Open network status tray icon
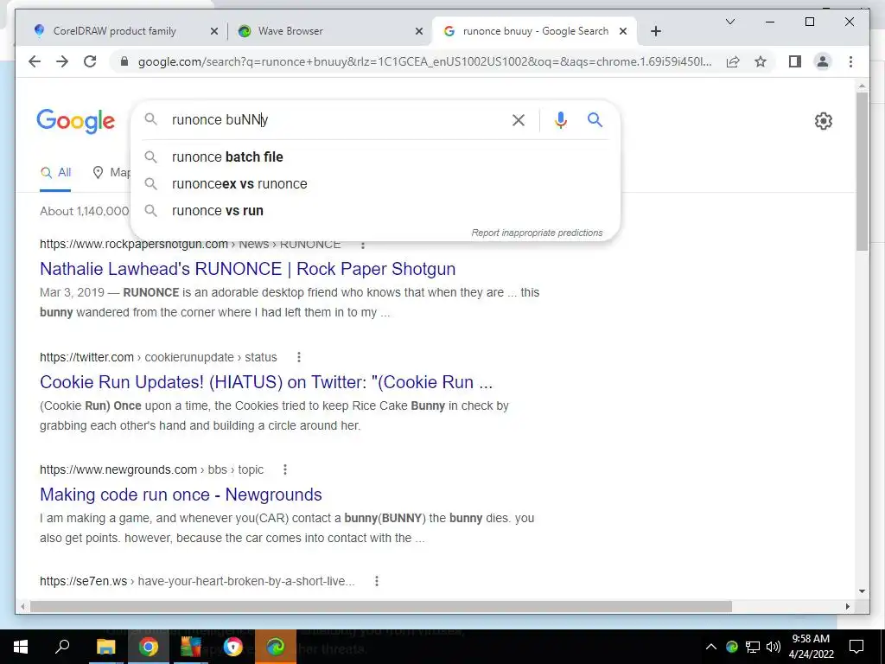Image resolution: width=885 pixels, height=664 pixels. (x=753, y=647)
